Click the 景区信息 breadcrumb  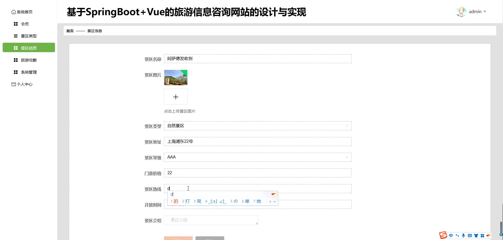tap(95, 31)
